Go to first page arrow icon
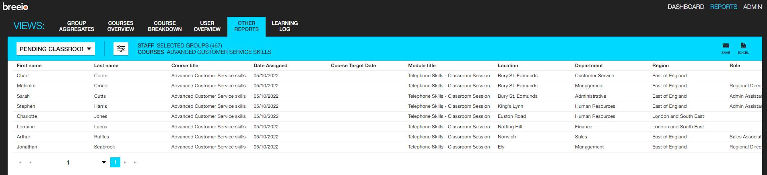The height and width of the screenshot is (175, 767). (20, 163)
